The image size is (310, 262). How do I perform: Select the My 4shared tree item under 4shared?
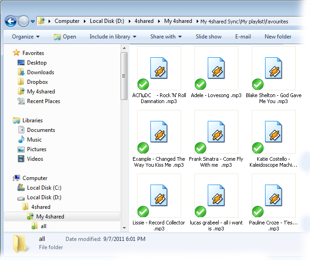tap(50, 217)
